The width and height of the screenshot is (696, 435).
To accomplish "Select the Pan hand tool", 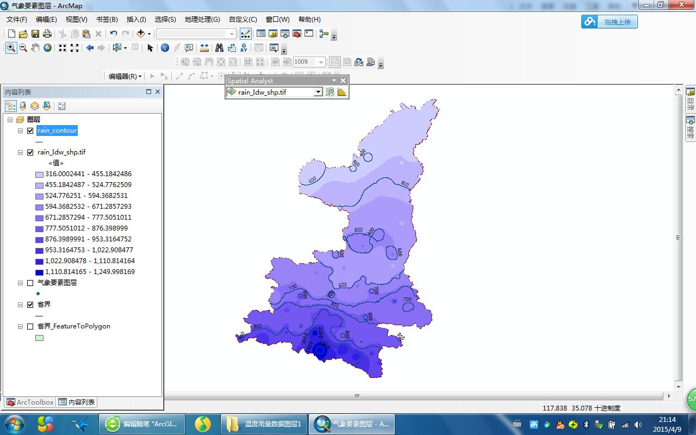I will point(35,48).
